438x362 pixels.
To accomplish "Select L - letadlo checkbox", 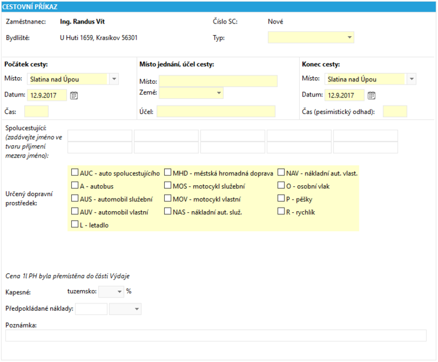I will pyautogui.click(x=75, y=224).
